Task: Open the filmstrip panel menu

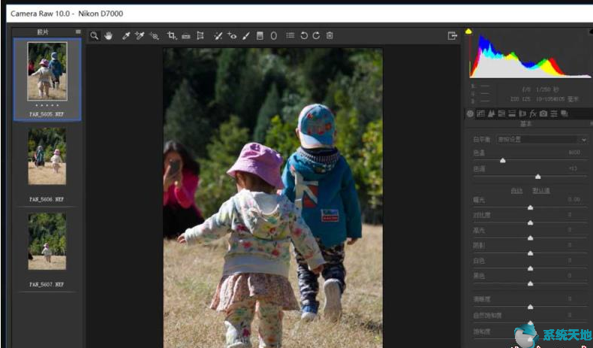Action: [78, 32]
